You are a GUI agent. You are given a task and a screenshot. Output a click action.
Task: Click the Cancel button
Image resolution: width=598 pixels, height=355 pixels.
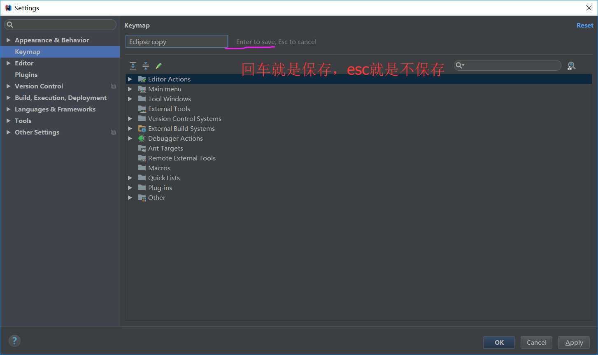point(536,342)
